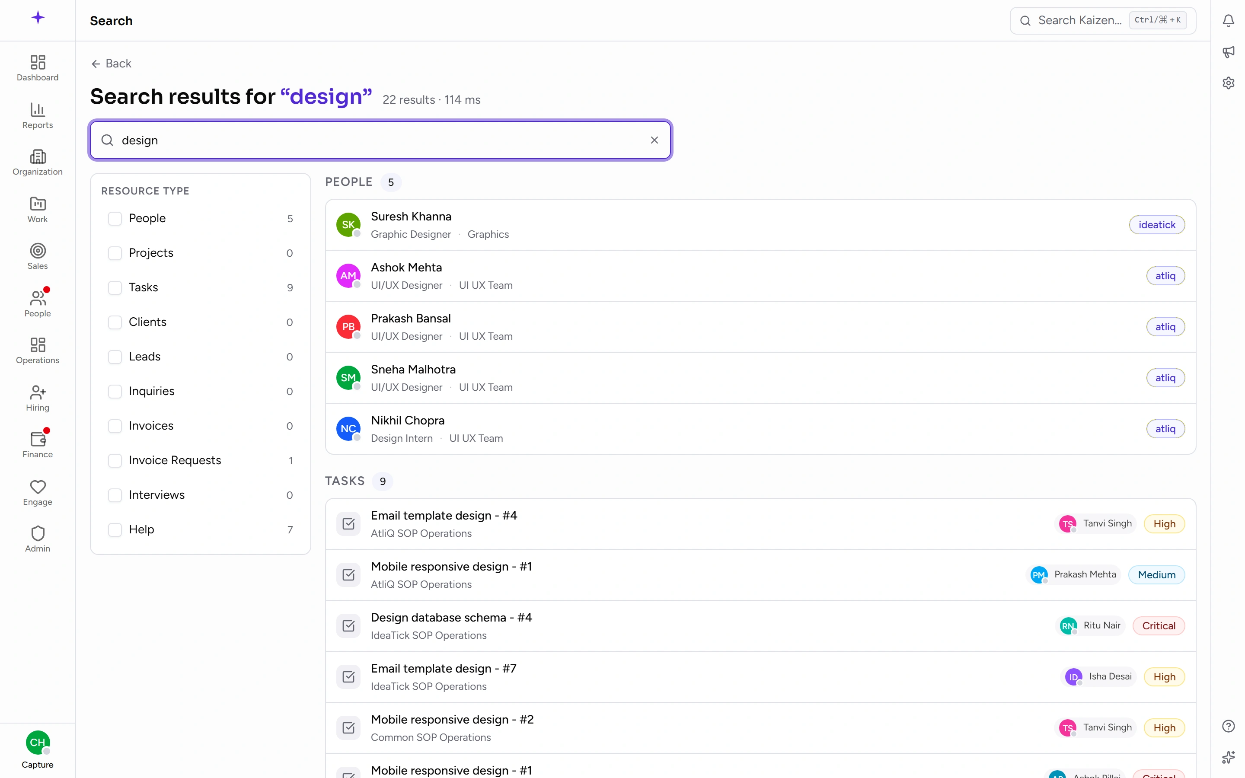
Task: Open Mobile responsive design - #2 task
Action: [x=760, y=727]
